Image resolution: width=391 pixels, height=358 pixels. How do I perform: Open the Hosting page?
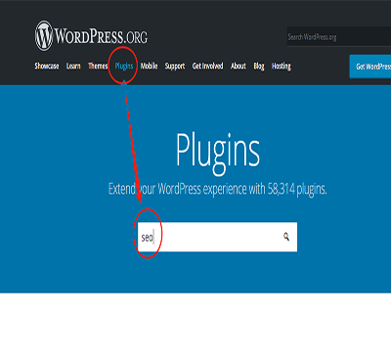click(282, 67)
